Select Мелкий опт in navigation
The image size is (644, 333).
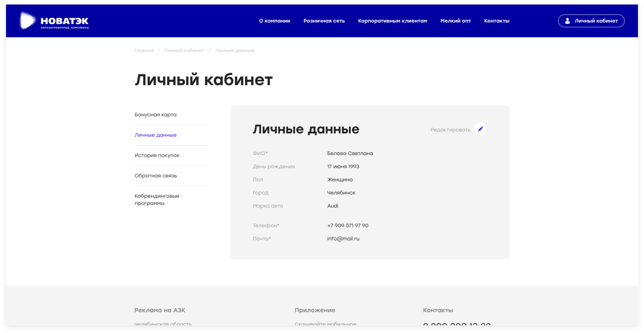pos(456,21)
